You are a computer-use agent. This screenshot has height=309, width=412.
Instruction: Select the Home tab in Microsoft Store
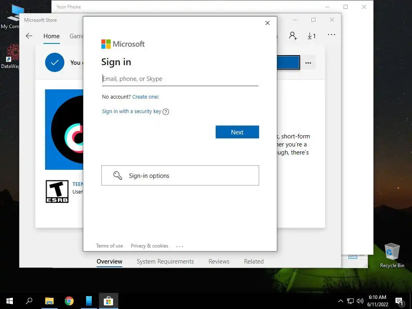[x=51, y=36]
